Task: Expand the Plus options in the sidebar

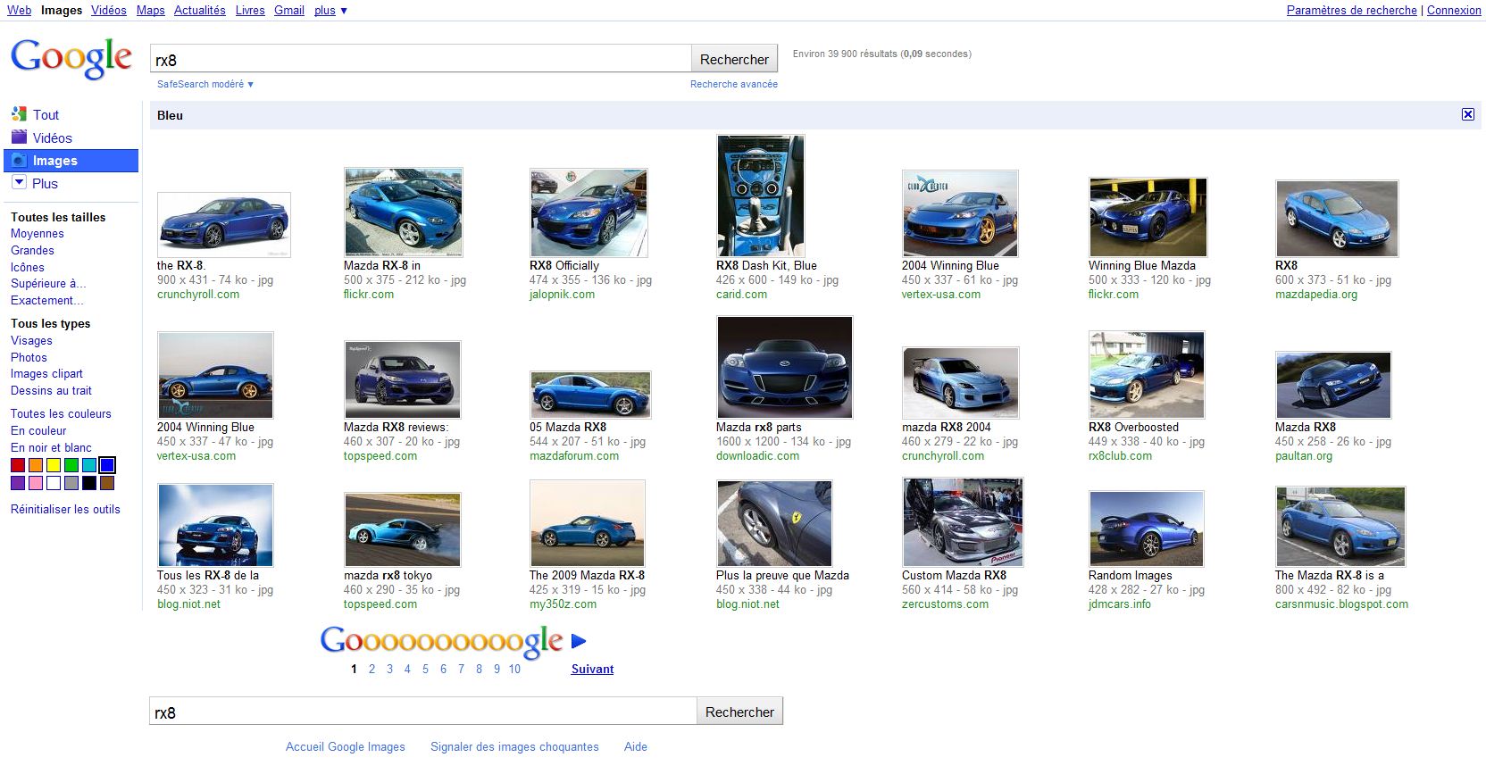Action: tap(19, 182)
